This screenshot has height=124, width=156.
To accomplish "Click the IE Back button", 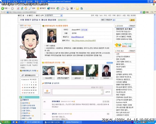I will (x=4, y=8).
